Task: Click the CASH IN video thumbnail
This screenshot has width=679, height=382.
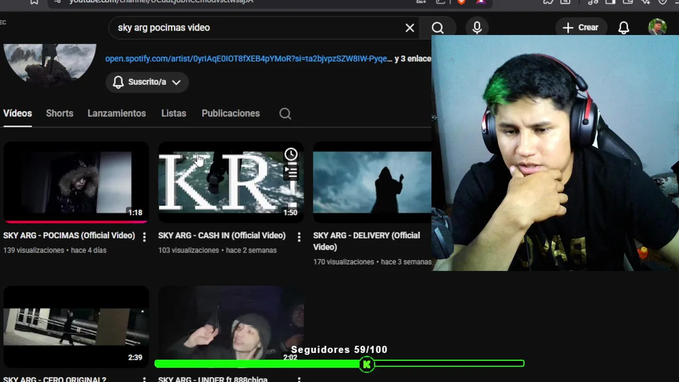Action: click(x=231, y=182)
